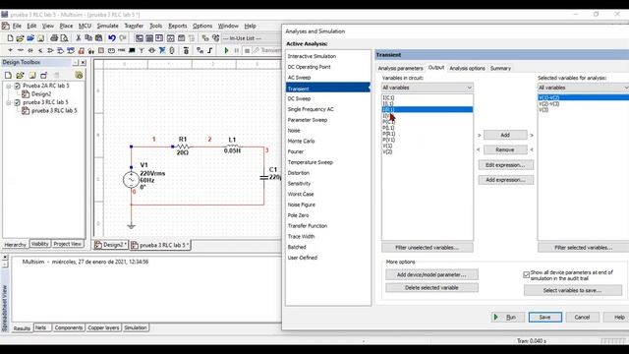Screen dimensions: 629x354
Task: Click Edit expression button
Action: pyautogui.click(x=505, y=165)
